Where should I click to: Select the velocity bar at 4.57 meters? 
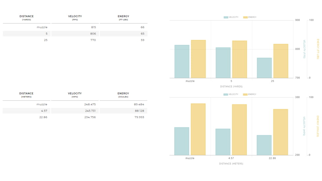point(223,142)
